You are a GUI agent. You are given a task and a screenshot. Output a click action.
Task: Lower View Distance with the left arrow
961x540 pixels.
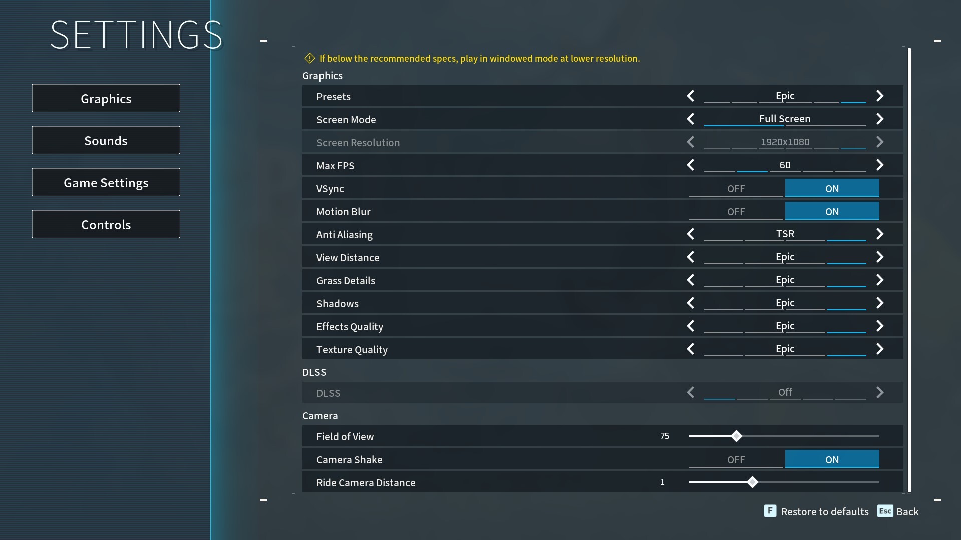pos(691,257)
